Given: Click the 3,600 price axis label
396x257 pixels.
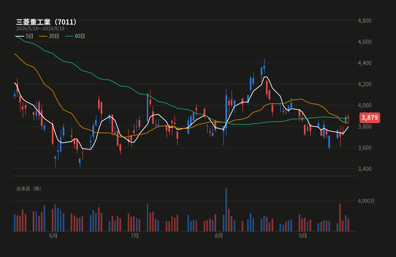Looking at the screenshot, I should [365, 148].
